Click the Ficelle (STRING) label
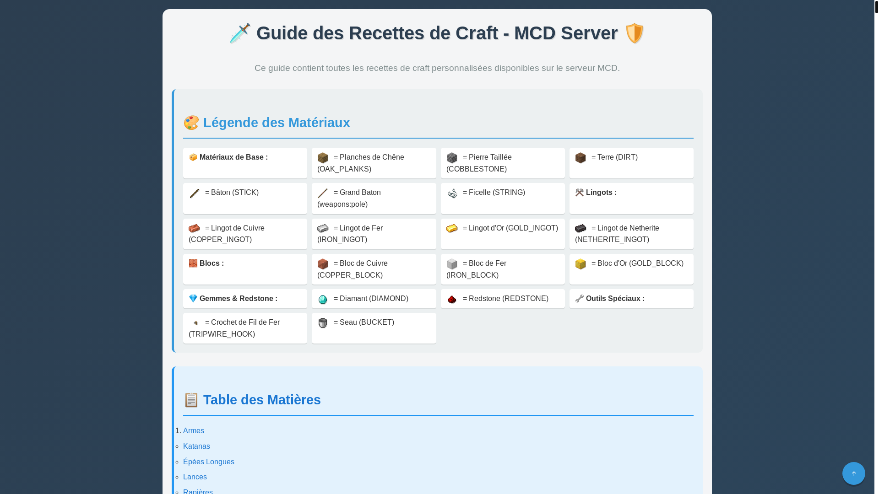Image resolution: width=879 pixels, height=494 pixels. pos(494,193)
